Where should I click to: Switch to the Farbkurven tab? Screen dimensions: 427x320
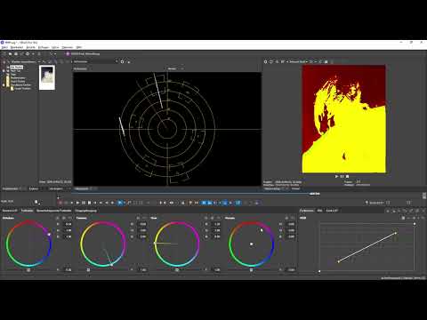coord(307,211)
